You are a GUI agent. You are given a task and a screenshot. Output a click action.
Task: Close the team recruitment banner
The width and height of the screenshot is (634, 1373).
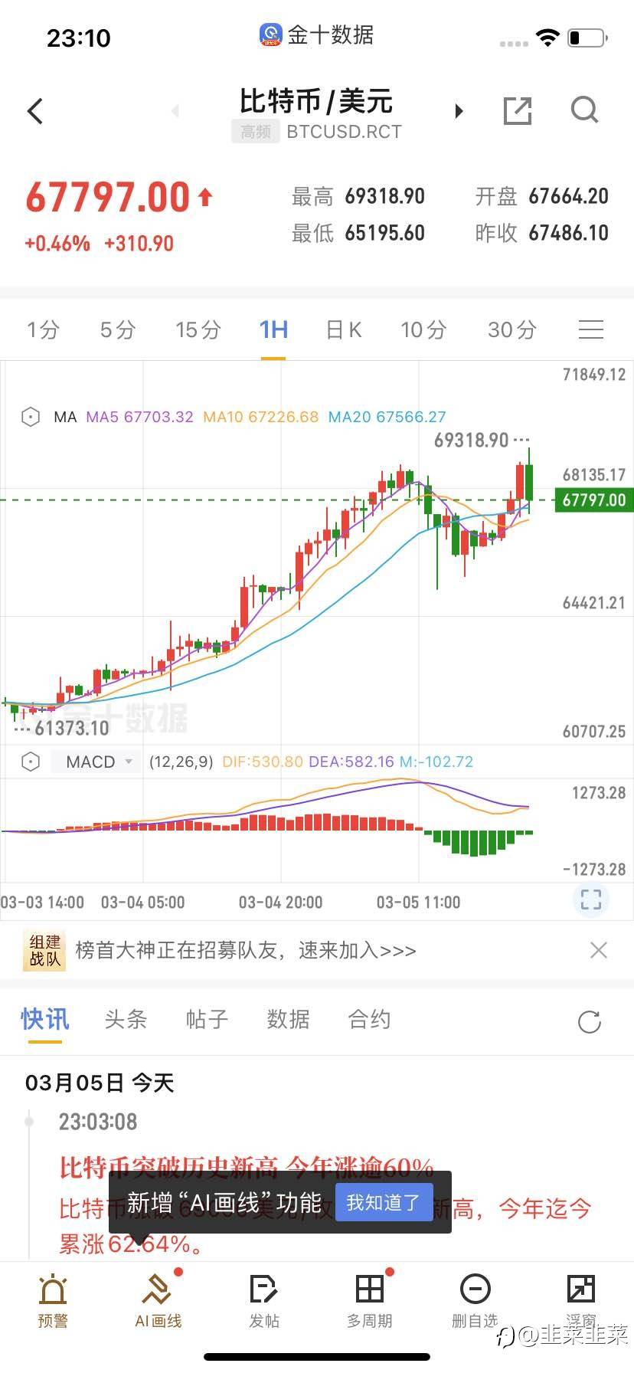click(599, 951)
